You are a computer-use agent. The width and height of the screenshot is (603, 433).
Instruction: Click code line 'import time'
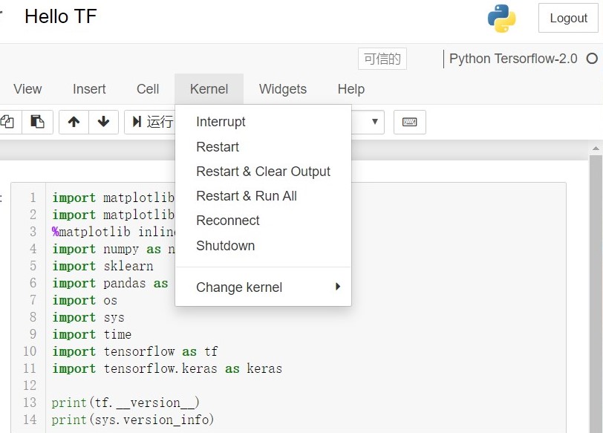click(92, 334)
